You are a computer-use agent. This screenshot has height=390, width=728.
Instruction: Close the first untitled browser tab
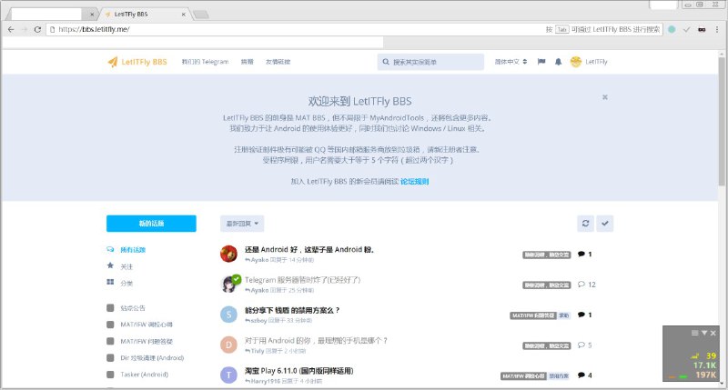pyautogui.click(x=92, y=15)
